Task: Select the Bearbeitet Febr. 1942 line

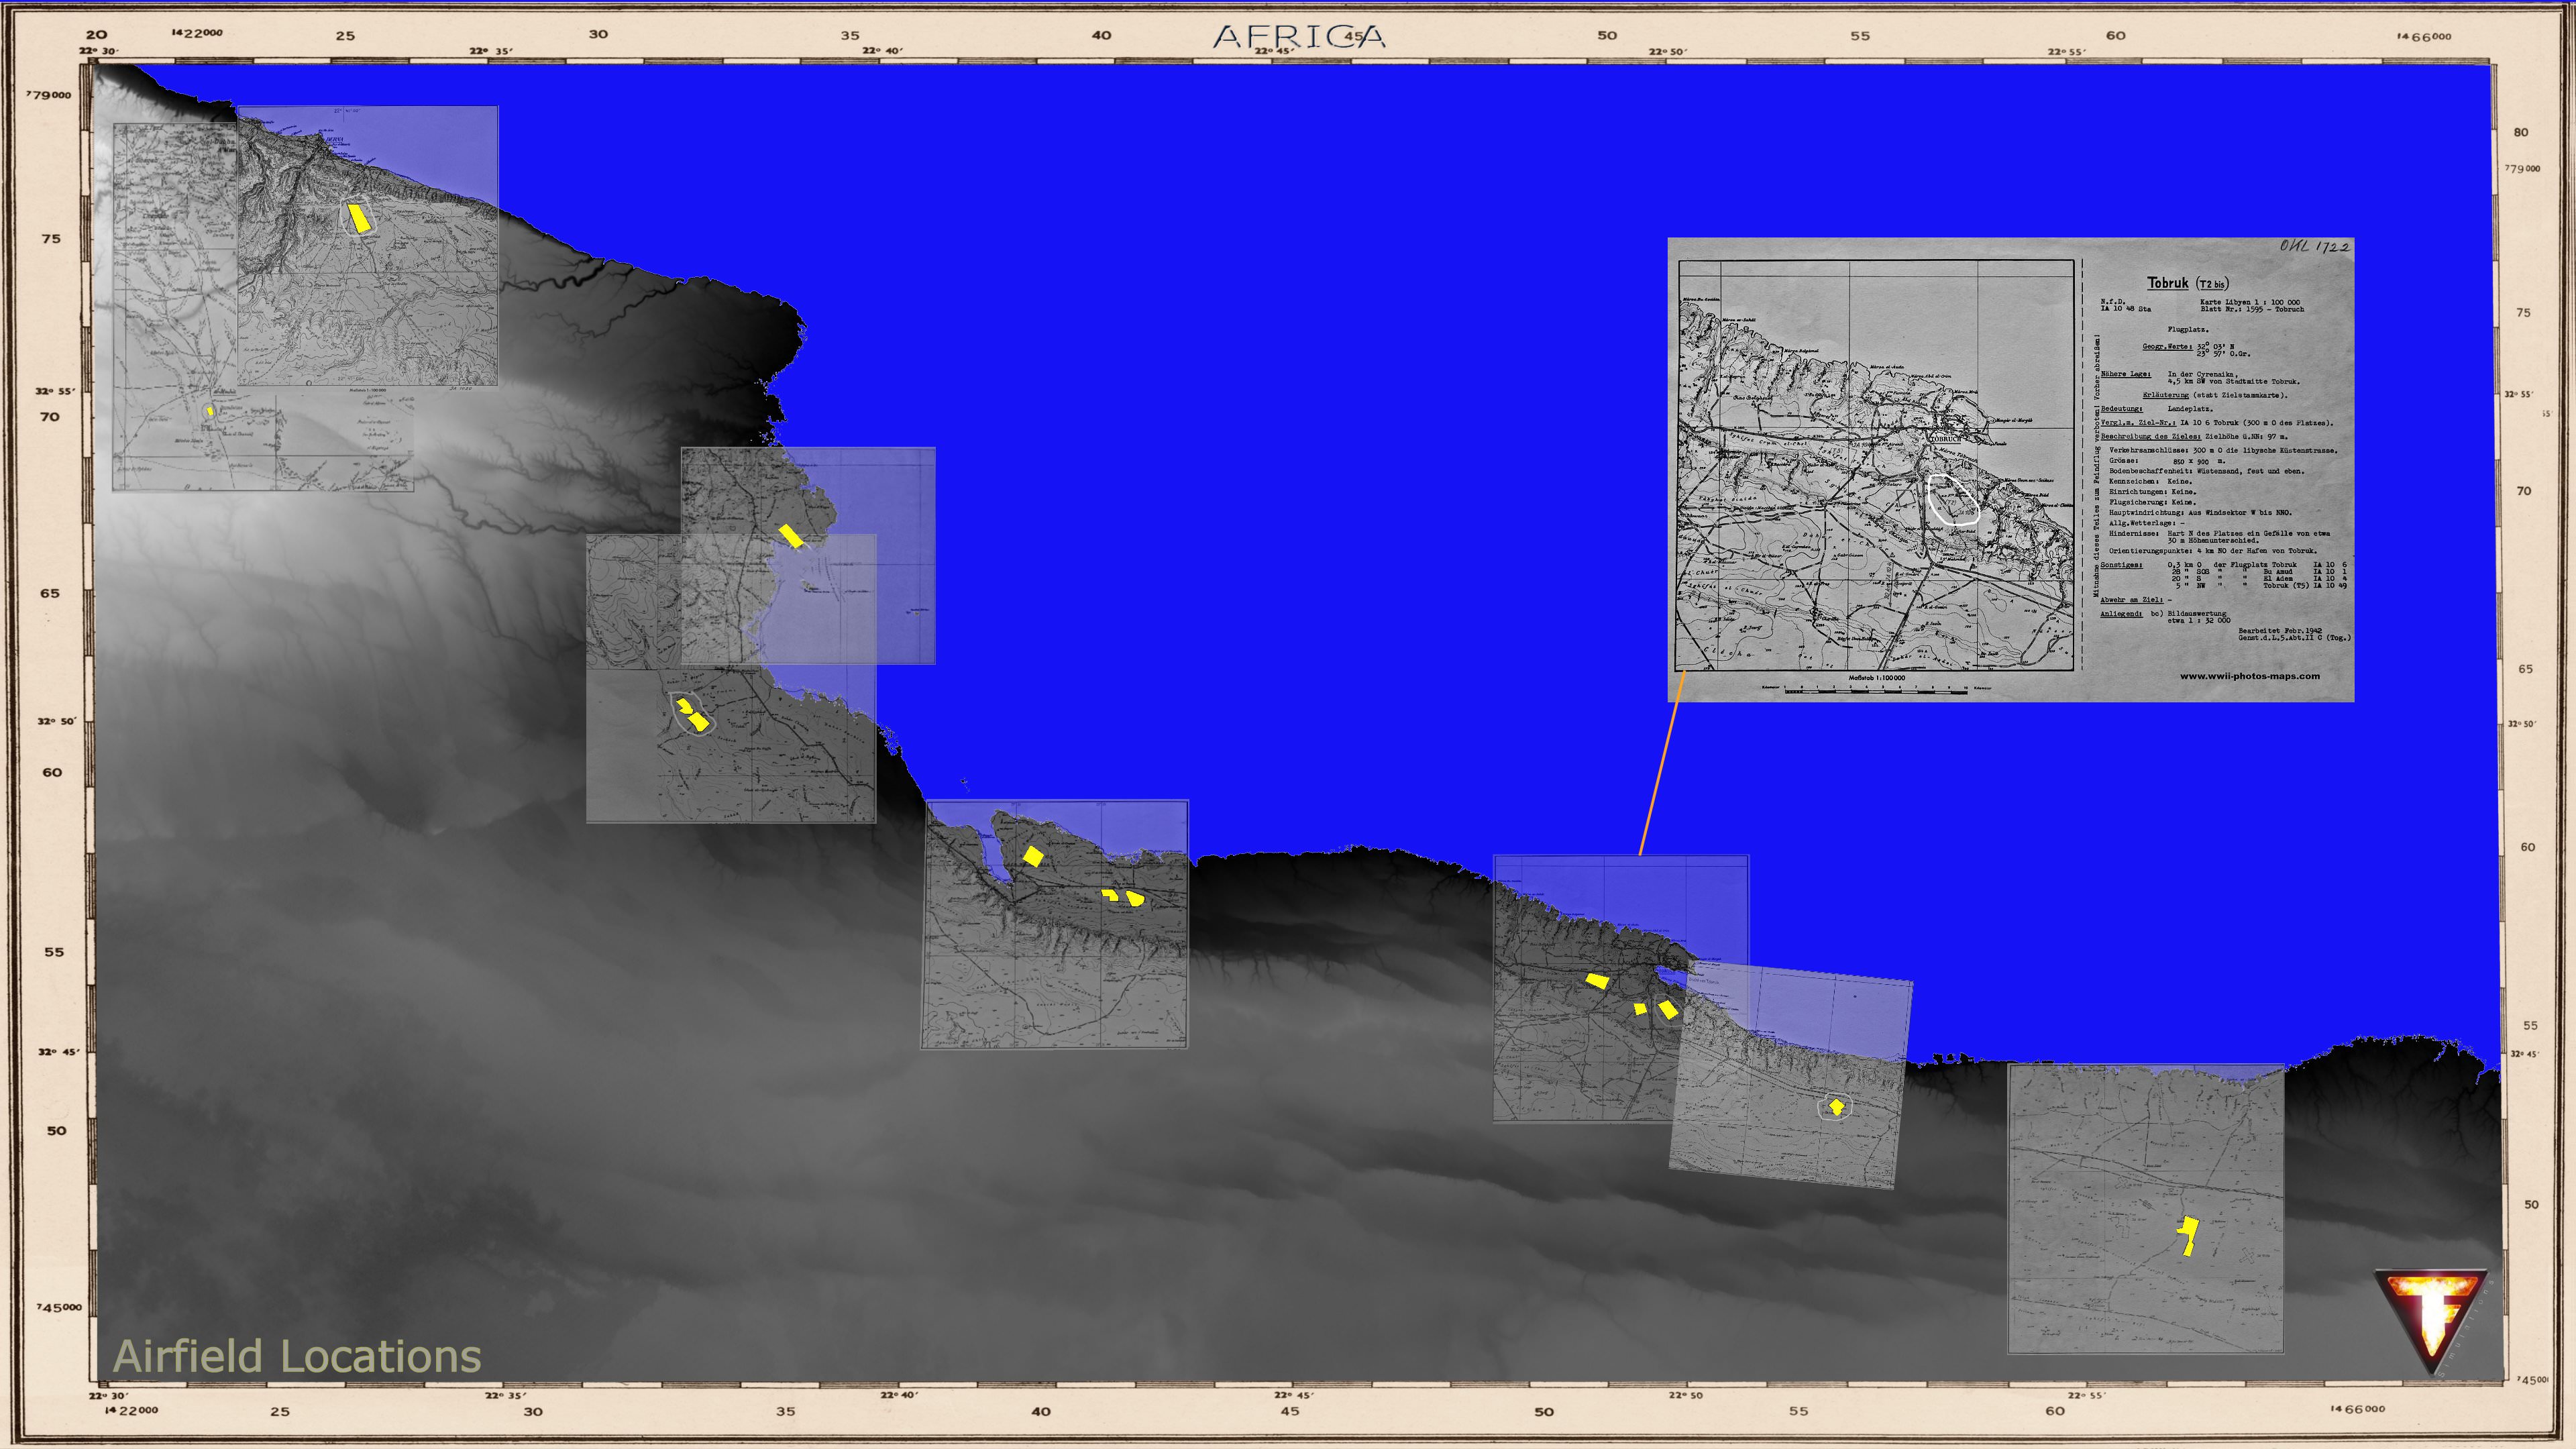Action: [x=2280, y=631]
